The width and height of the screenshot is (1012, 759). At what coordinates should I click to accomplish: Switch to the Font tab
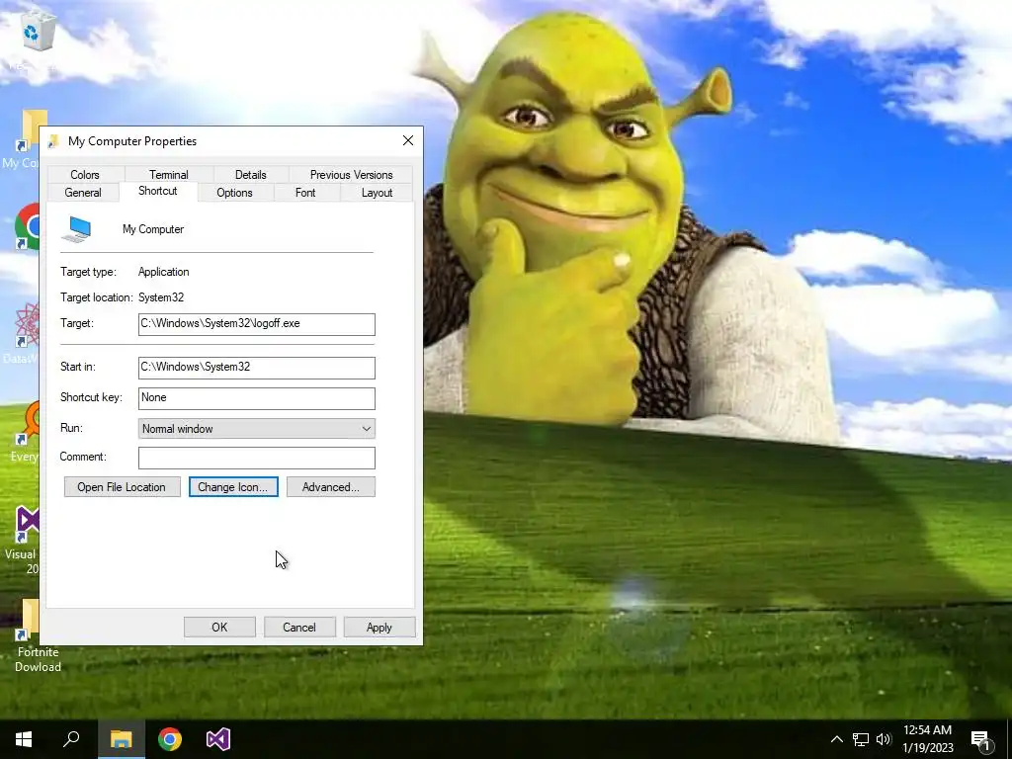(x=305, y=193)
